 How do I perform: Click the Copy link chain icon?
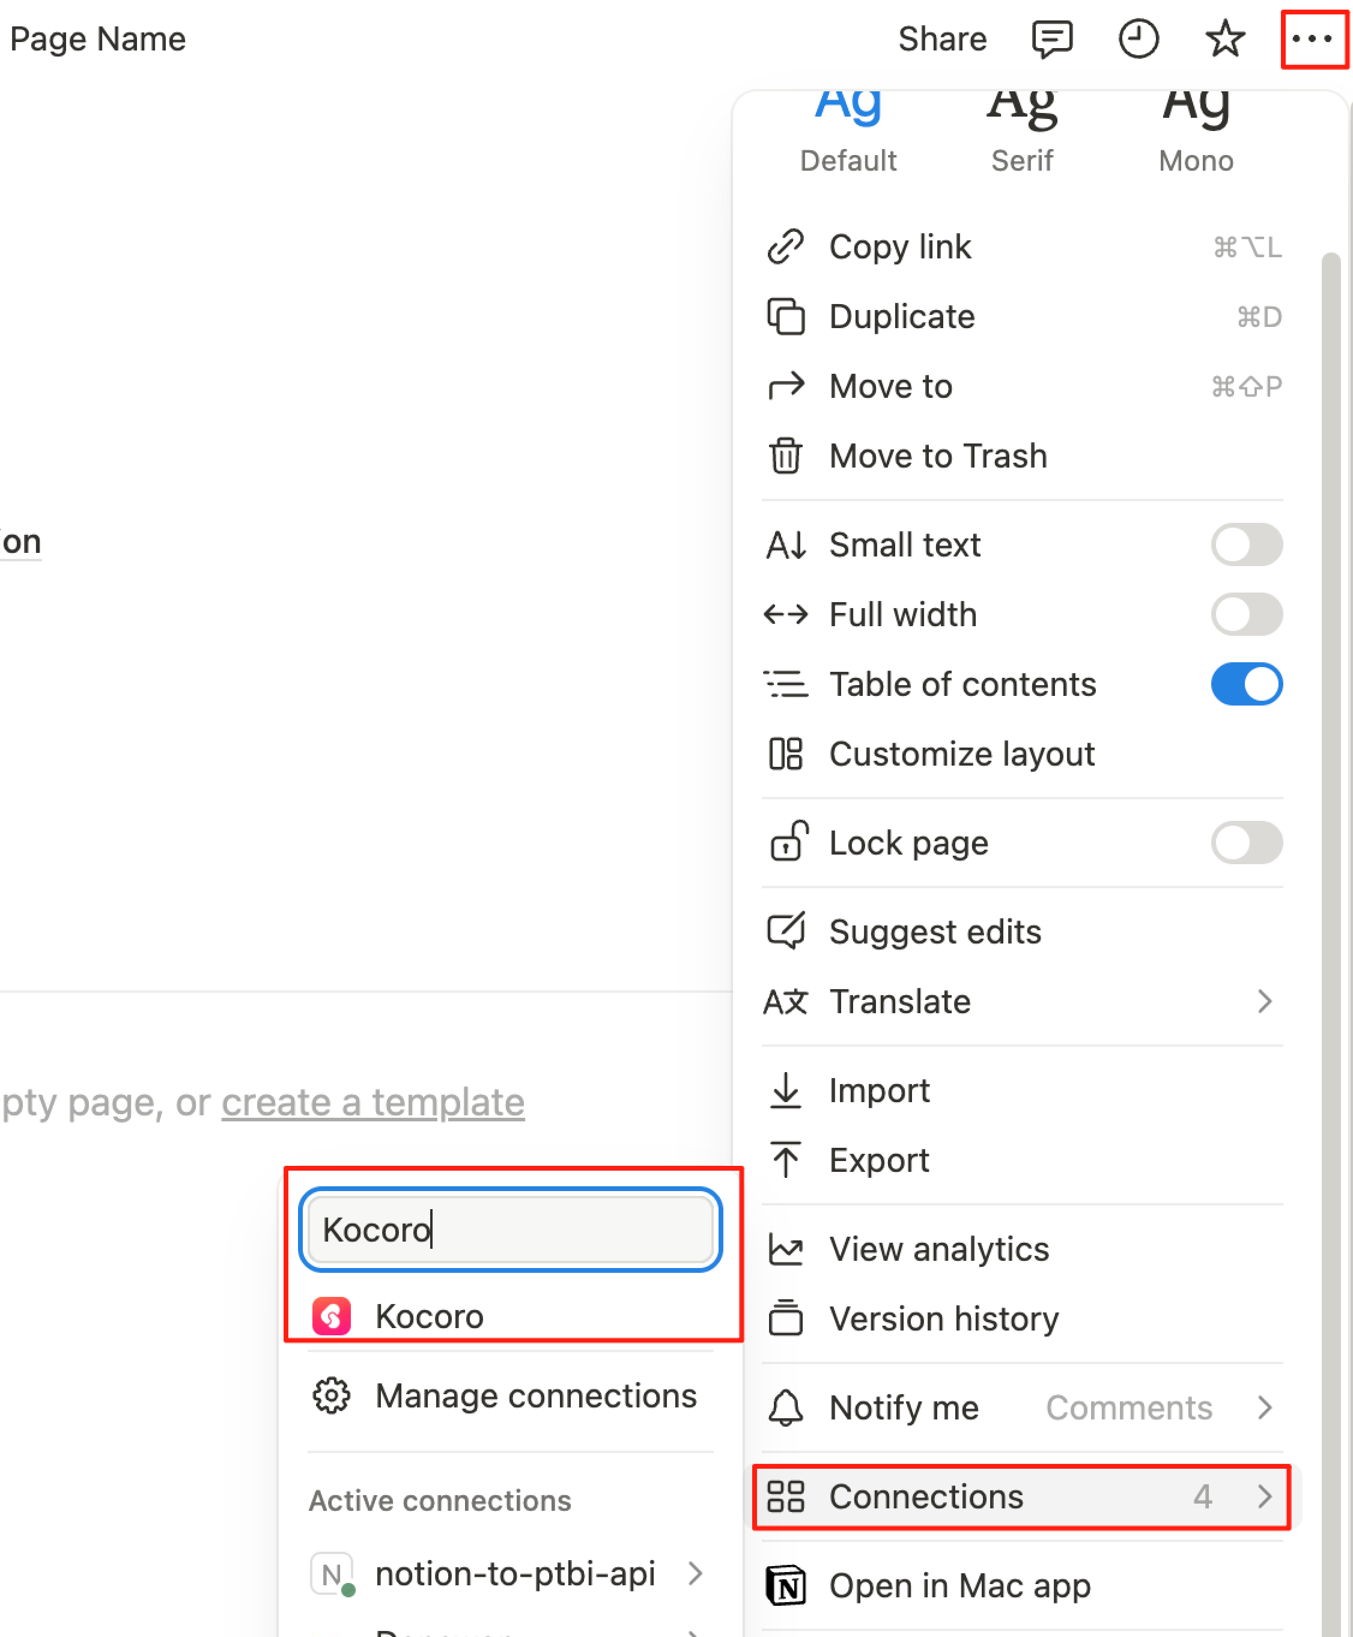pos(786,247)
